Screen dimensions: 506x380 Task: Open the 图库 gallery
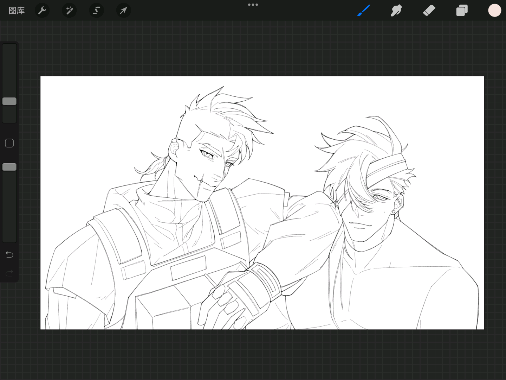[x=17, y=11]
